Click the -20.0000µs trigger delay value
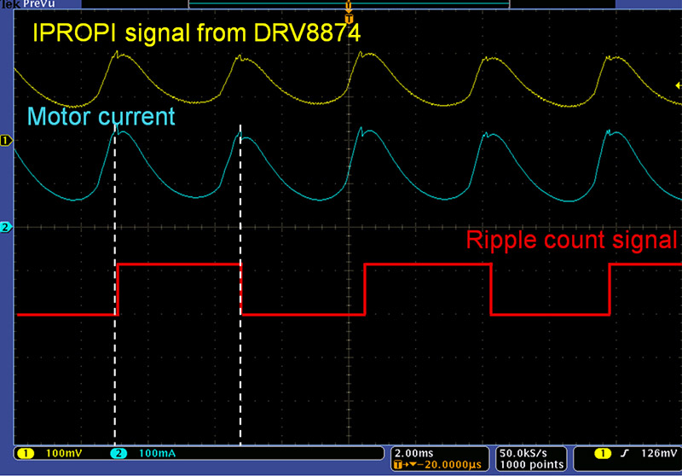This screenshot has height=476, width=682. pyautogui.click(x=445, y=465)
